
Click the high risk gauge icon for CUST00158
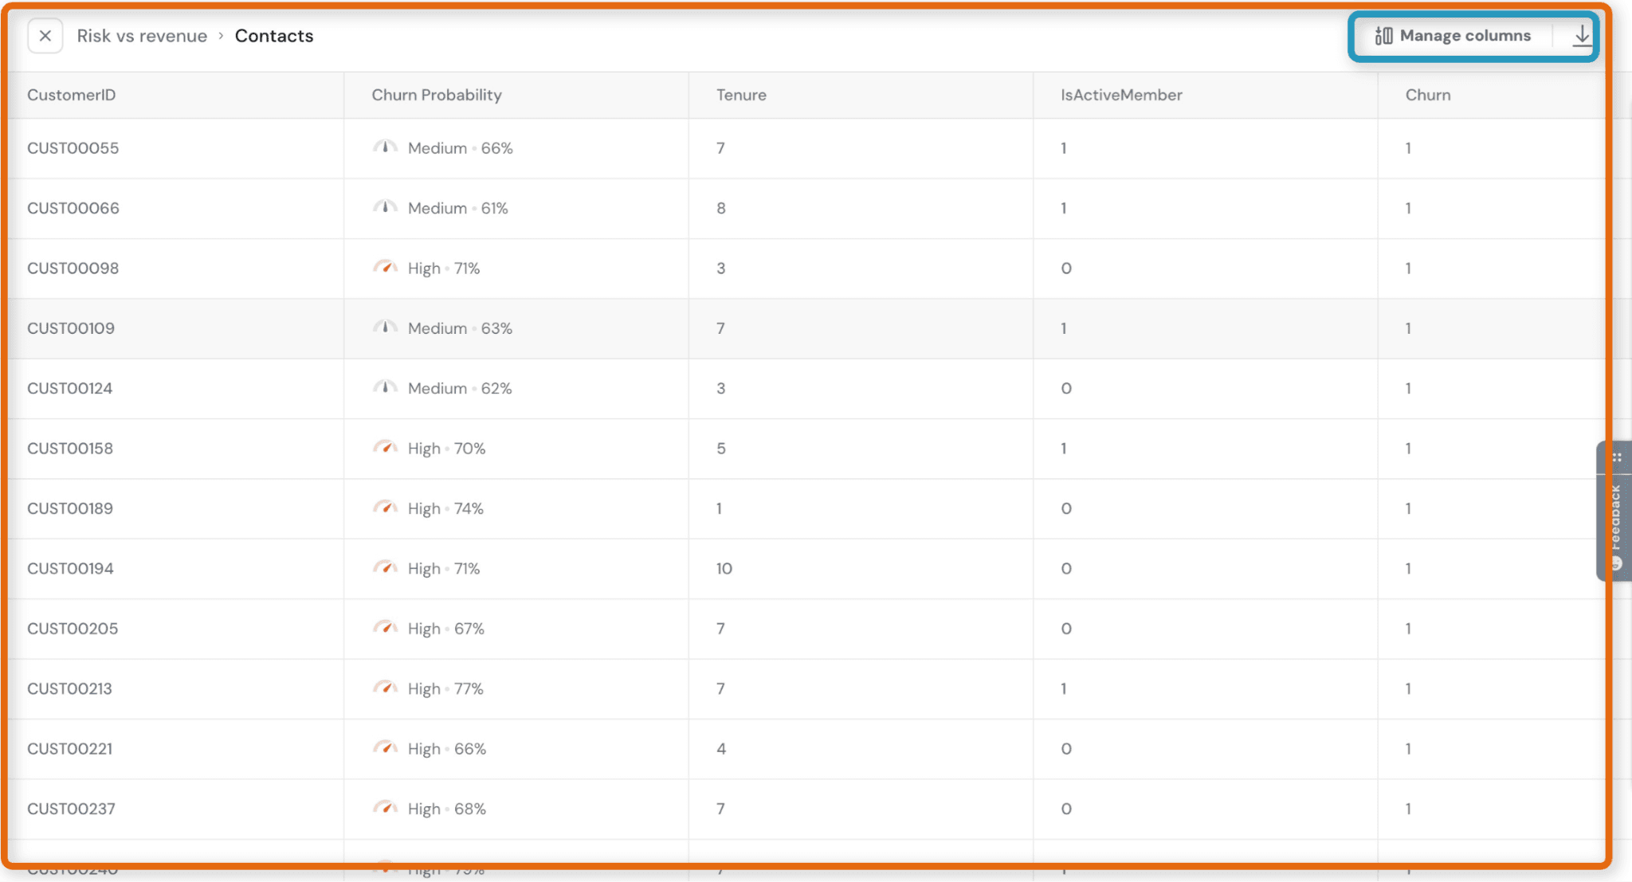click(385, 448)
